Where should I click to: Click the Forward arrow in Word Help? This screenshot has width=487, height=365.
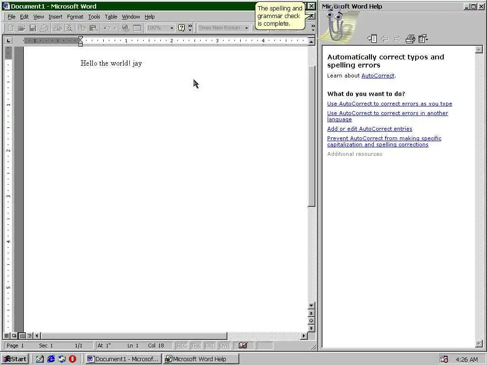(x=397, y=38)
